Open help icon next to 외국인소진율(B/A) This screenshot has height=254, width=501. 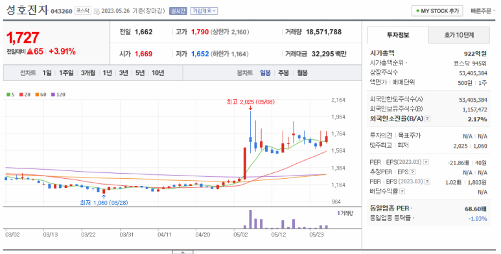pos(428,119)
